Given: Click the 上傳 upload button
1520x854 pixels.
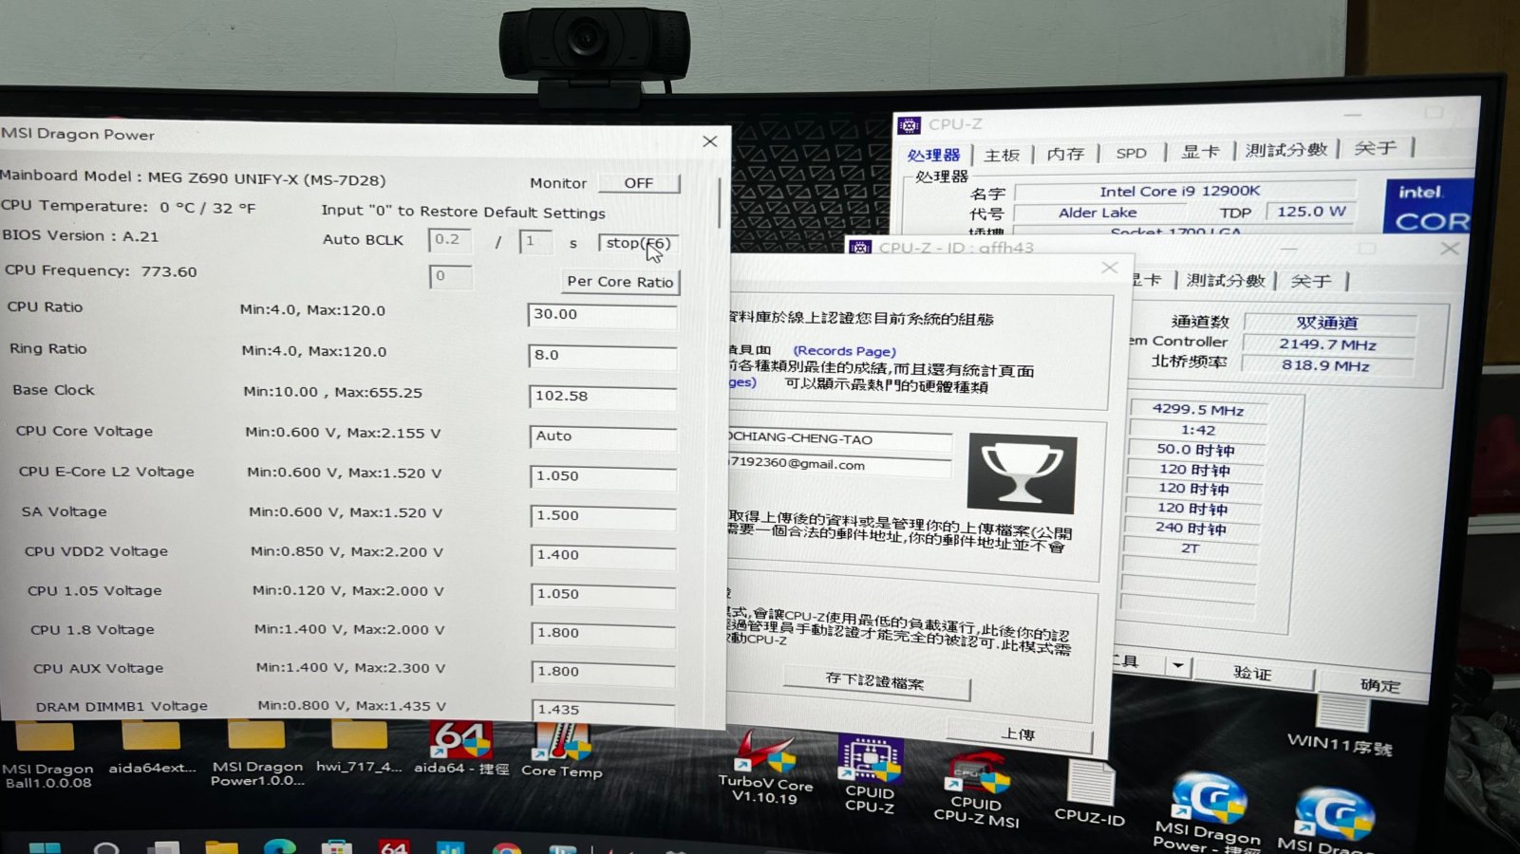Looking at the screenshot, I should tap(1018, 733).
